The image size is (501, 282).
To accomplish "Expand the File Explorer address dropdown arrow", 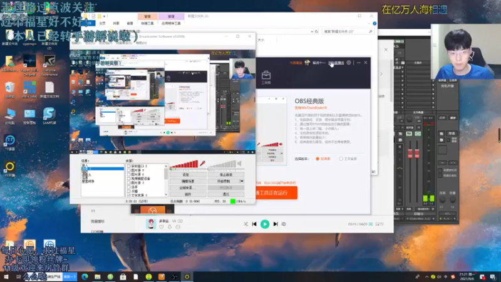I will coord(312,31).
